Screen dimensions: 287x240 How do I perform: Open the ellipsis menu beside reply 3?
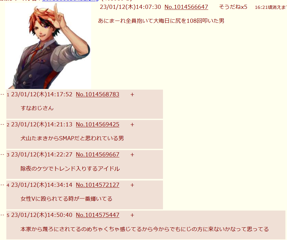point(2,155)
